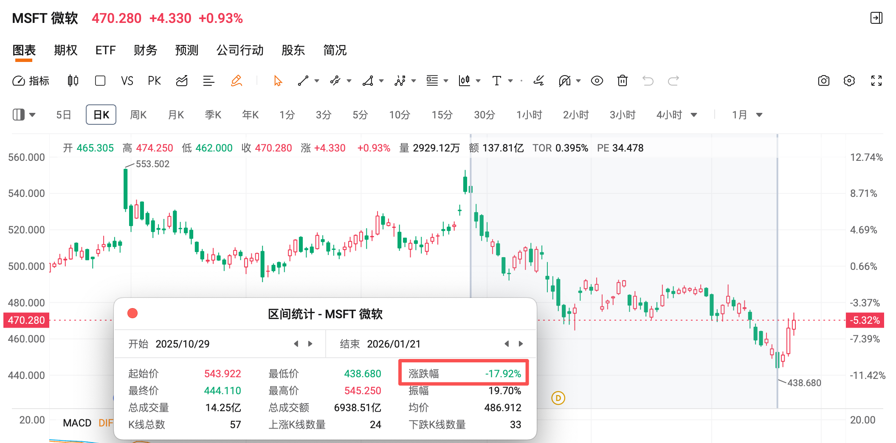The image size is (896, 443).
Task: Select the text annotation T tool
Action: click(497, 81)
